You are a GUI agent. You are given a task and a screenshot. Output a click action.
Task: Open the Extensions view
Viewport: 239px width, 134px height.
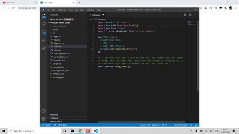(44, 48)
